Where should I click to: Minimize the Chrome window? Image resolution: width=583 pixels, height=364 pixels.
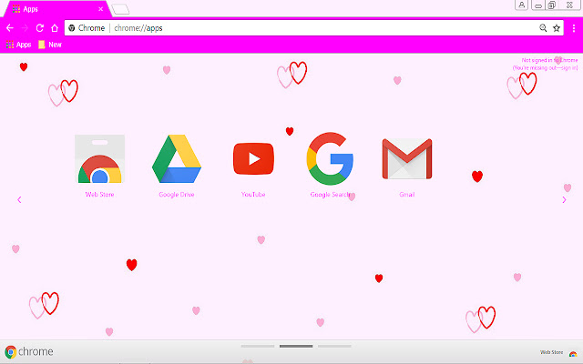tap(538, 5)
